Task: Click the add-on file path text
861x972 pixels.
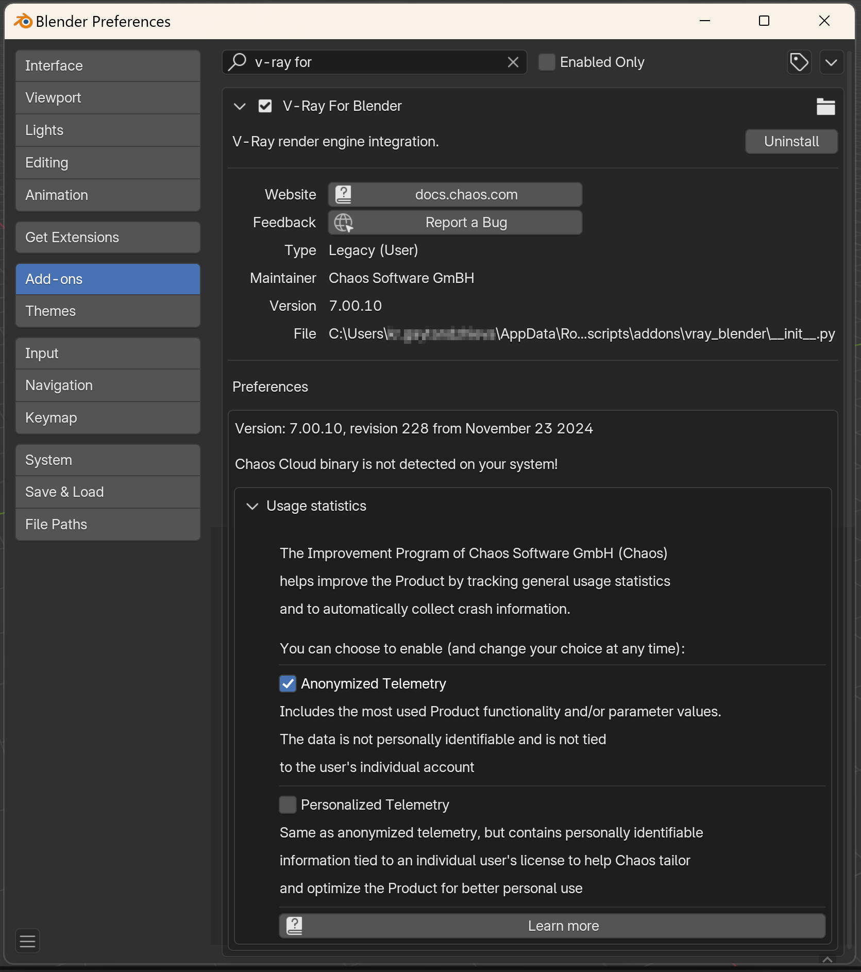Action: click(582, 334)
